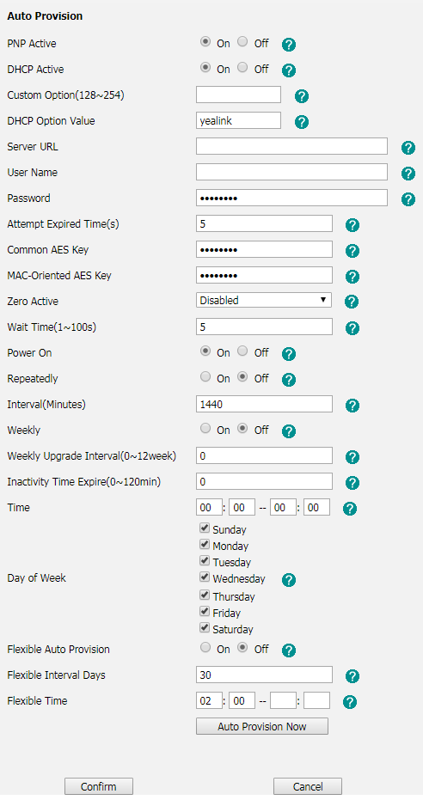Open the Zero Active dropdown
This screenshot has height=800, width=423.
pyautogui.click(x=264, y=300)
